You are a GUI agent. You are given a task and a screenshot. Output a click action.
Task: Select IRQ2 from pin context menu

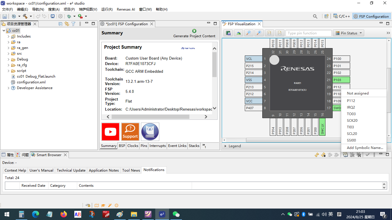click(x=351, y=107)
